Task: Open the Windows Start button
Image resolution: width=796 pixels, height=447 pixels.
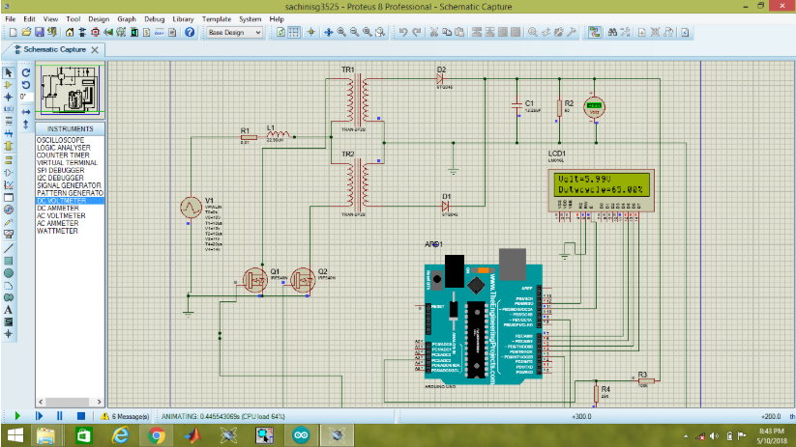Action: (15, 435)
